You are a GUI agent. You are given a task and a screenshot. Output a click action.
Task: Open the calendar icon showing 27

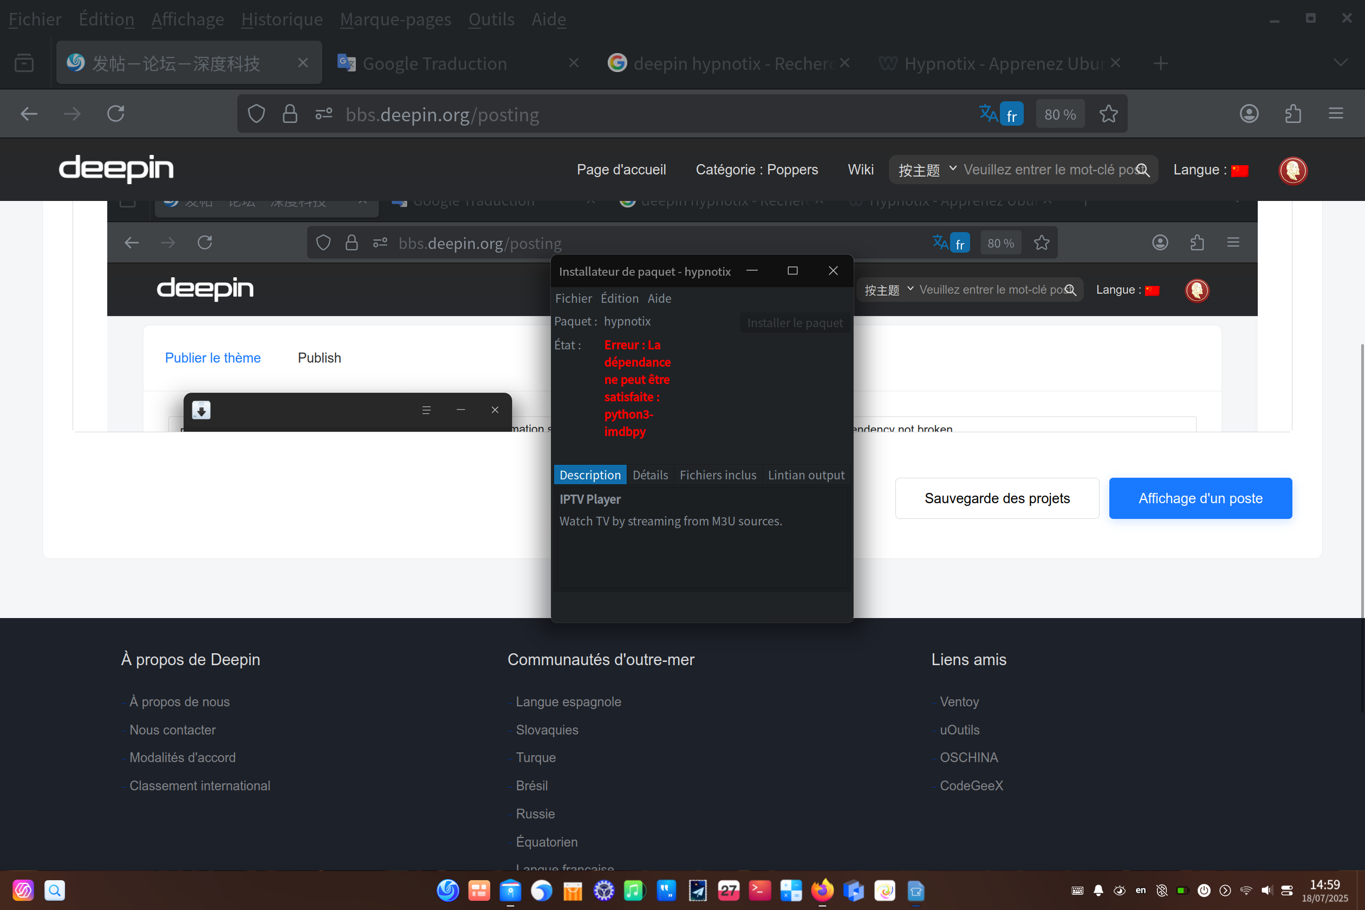coord(729,890)
